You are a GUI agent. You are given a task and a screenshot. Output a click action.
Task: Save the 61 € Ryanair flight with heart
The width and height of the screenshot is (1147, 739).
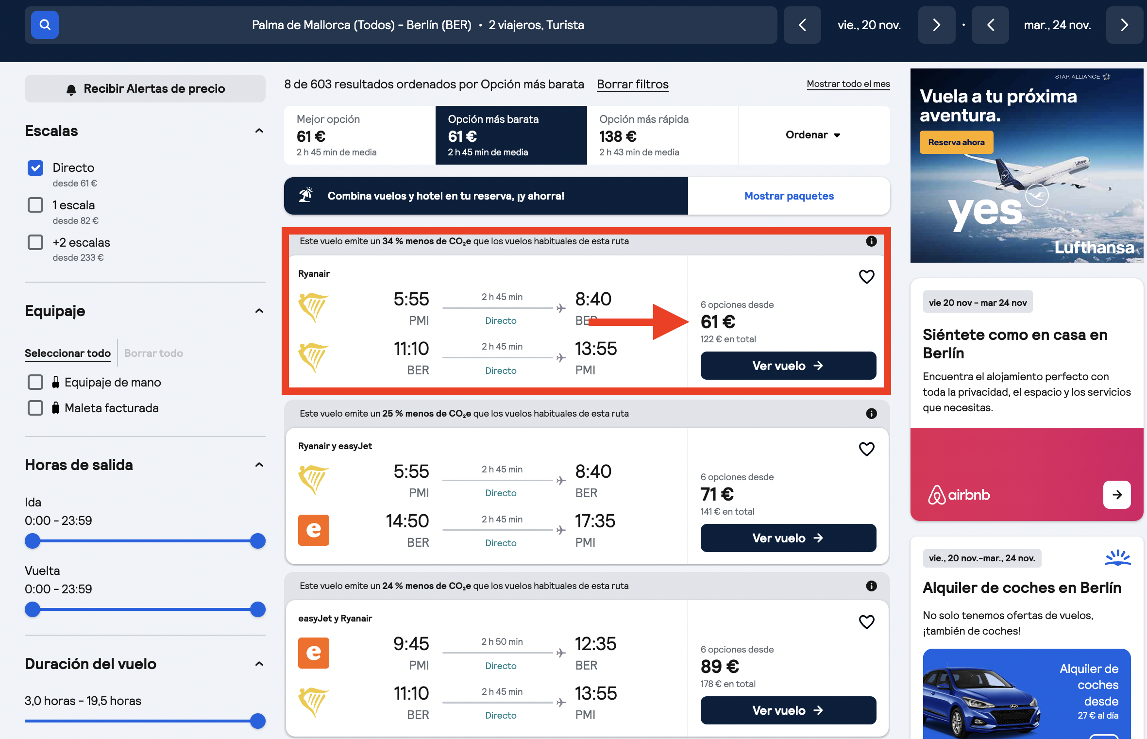(x=867, y=277)
